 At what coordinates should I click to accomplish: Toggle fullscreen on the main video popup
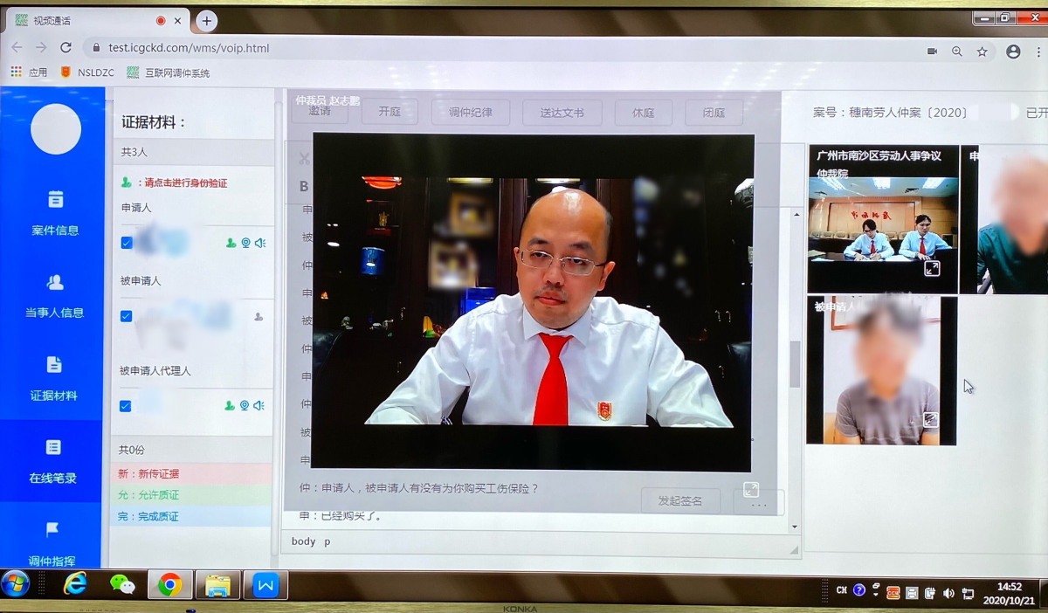coord(750,489)
